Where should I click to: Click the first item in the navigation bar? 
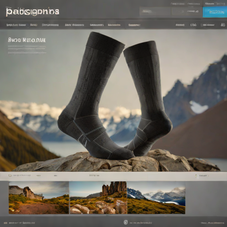[16, 25]
